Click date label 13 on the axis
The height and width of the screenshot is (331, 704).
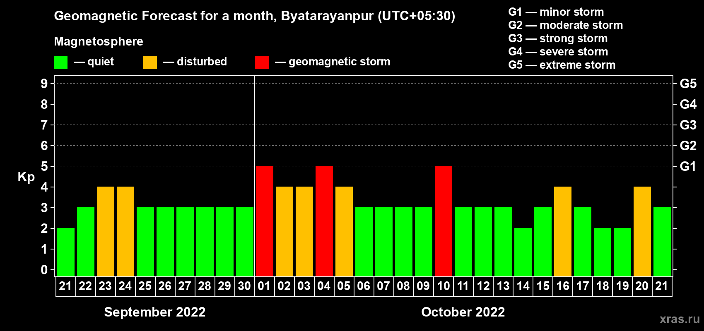click(x=503, y=286)
